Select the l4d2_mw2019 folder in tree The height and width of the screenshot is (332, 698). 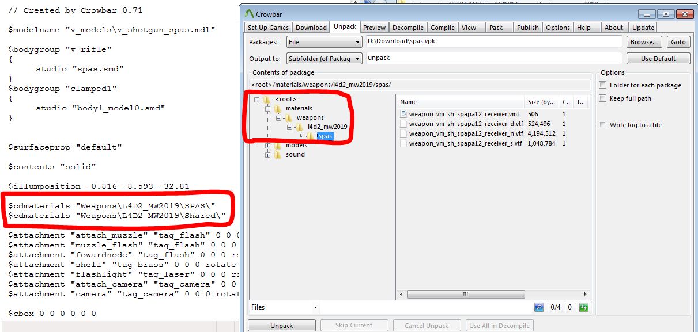327,127
